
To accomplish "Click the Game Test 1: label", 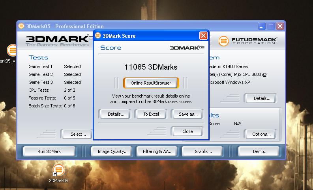I will [41, 66].
